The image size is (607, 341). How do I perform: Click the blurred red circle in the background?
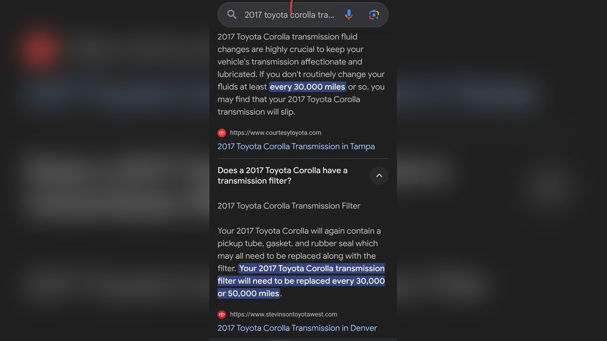40,50
